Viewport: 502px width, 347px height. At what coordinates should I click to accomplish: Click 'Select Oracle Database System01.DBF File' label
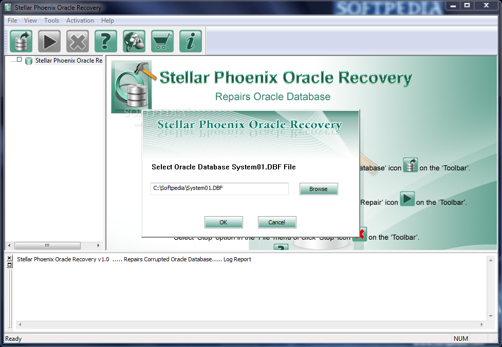click(x=224, y=167)
